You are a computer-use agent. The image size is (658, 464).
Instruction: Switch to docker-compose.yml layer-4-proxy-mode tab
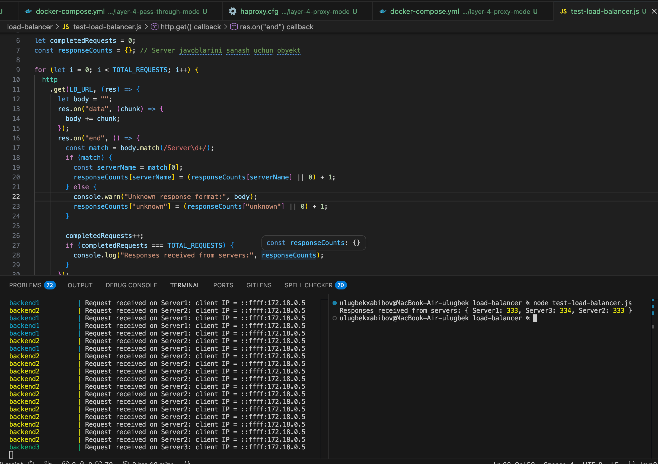(x=463, y=11)
